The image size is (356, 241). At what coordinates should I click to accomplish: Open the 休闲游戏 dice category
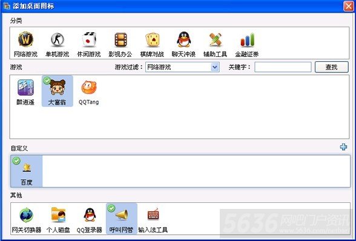tap(89, 40)
